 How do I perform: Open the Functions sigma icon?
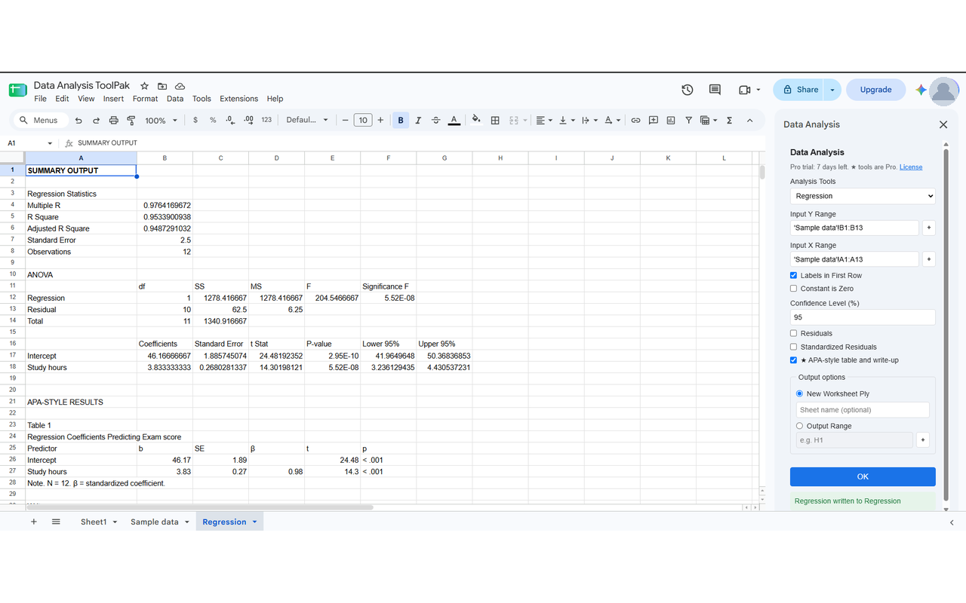(x=729, y=120)
